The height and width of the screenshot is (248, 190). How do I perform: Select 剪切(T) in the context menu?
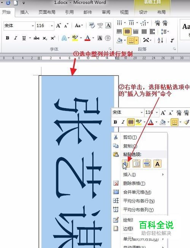[140, 137]
